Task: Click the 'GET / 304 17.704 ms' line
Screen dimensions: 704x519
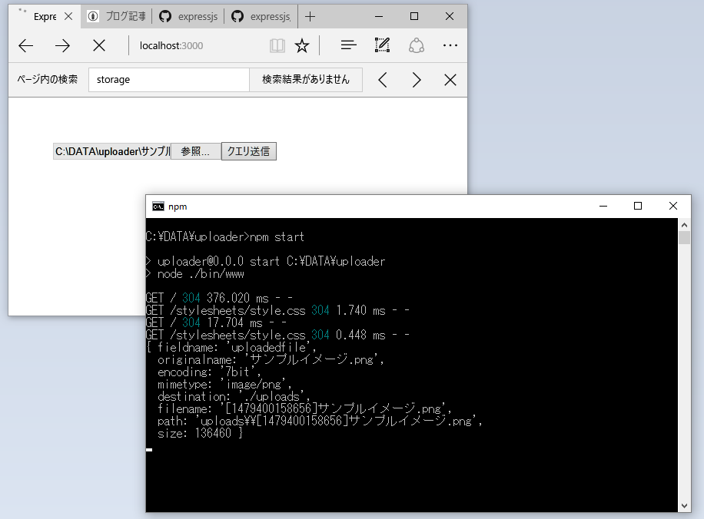Action: click(x=217, y=322)
